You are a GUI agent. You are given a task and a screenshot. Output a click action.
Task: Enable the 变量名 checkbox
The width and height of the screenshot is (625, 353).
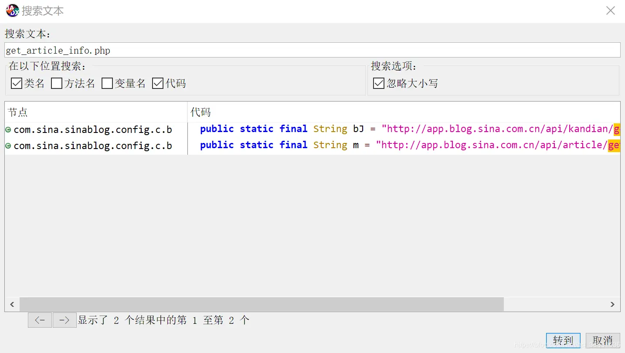pos(107,83)
